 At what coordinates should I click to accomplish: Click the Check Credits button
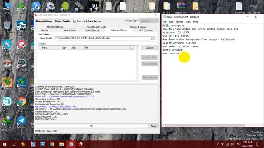click(x=62, y=21)
